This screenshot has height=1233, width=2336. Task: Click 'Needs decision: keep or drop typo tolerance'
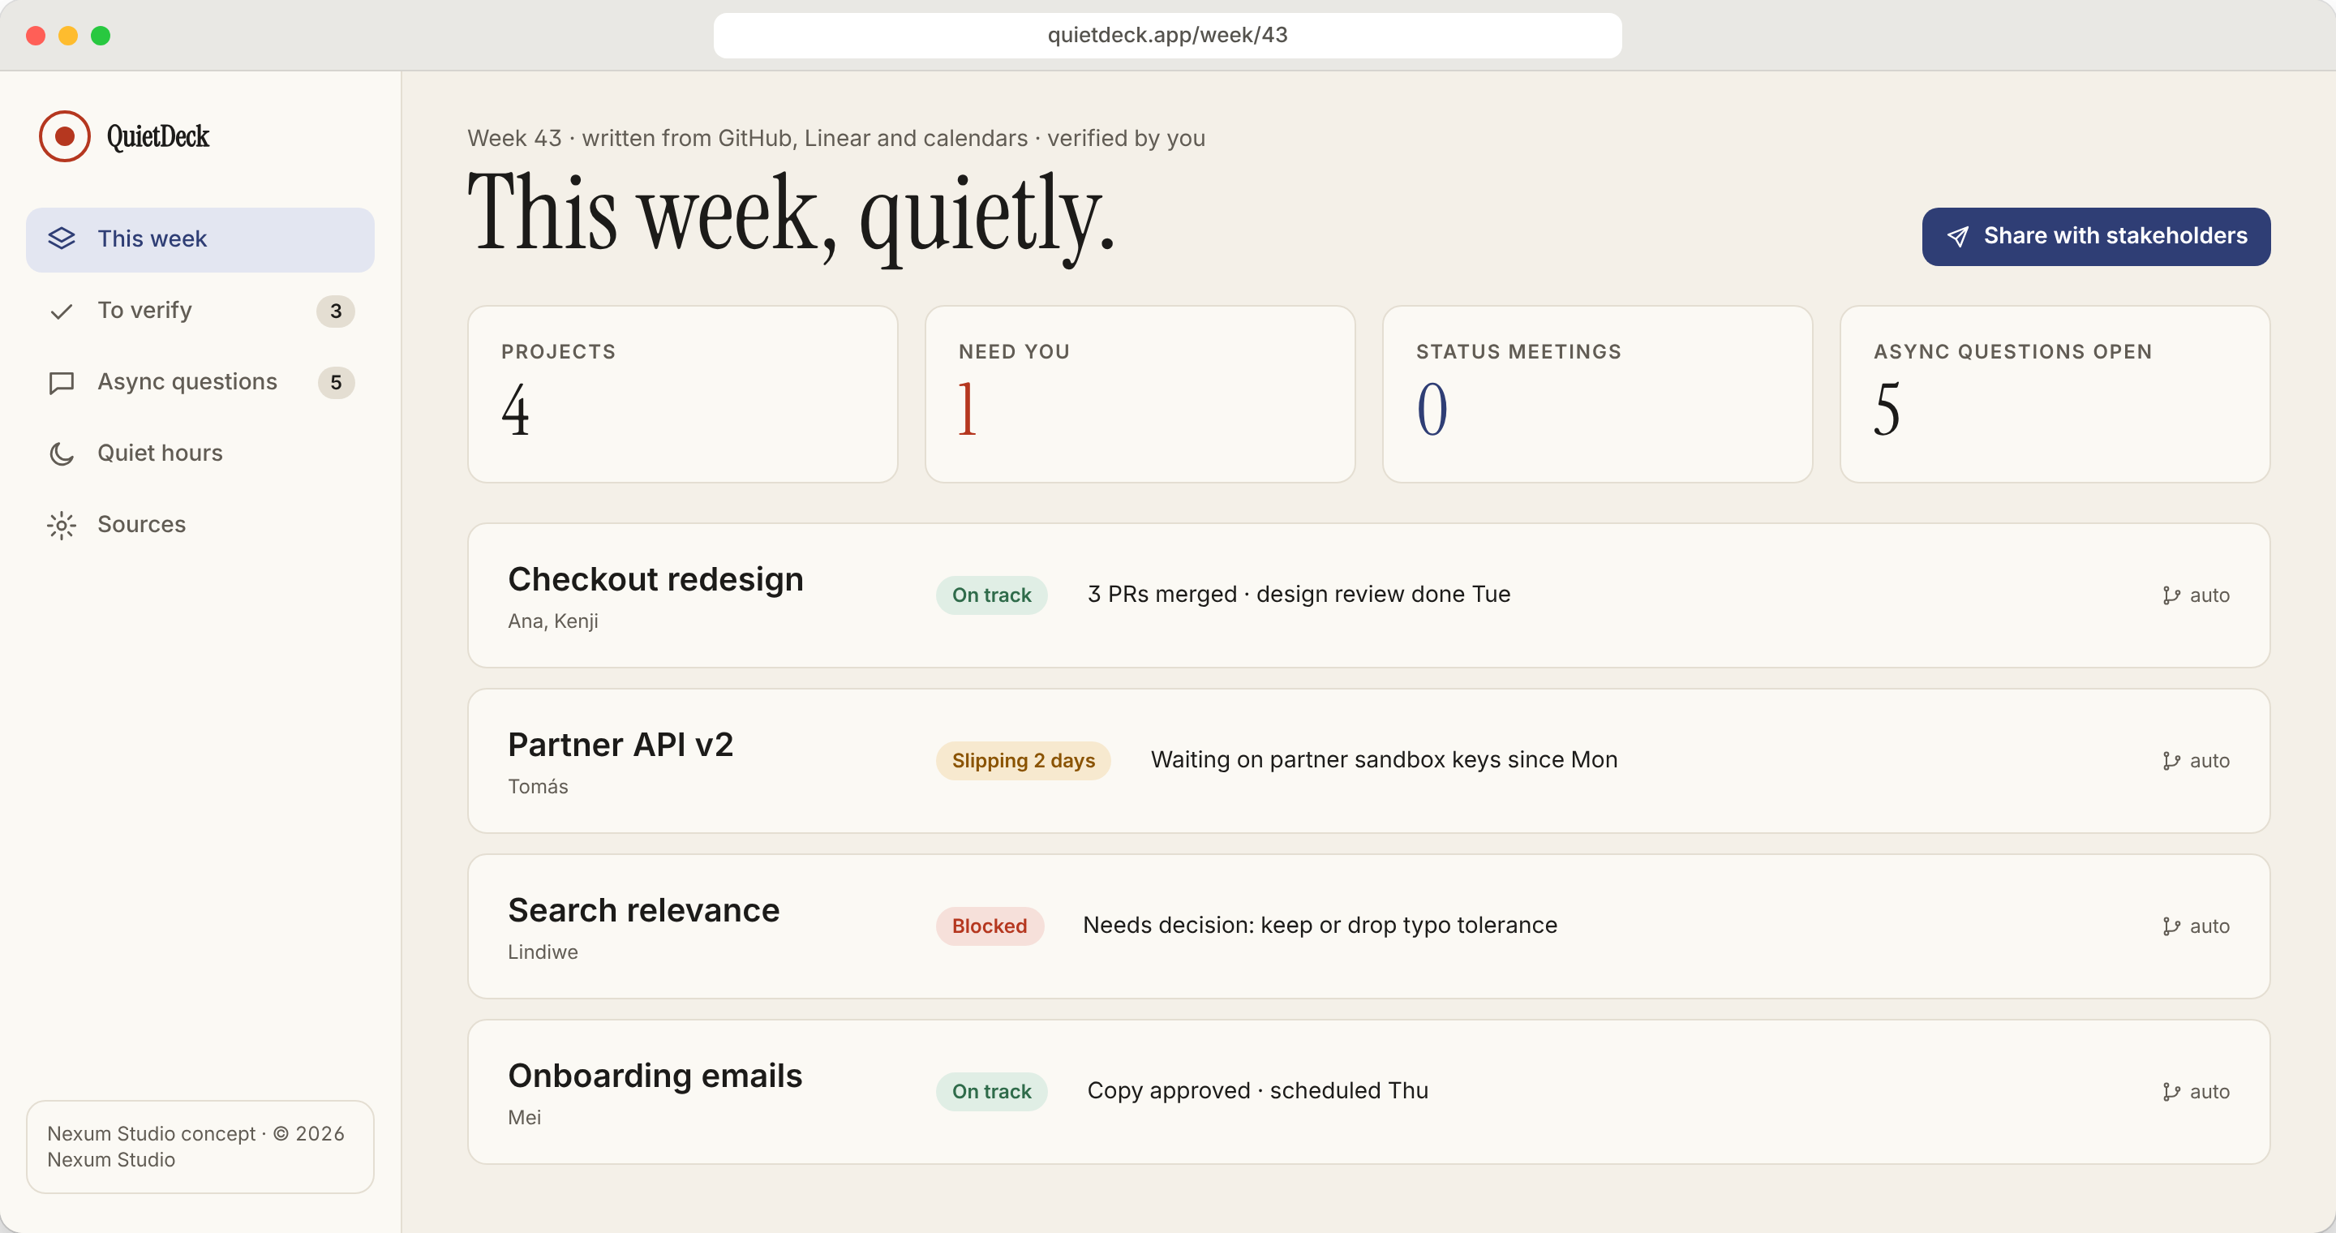click(1320, 926)
